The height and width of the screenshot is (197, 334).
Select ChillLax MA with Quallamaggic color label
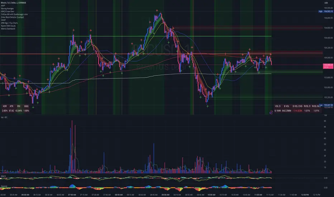click(x=14, y=14)
